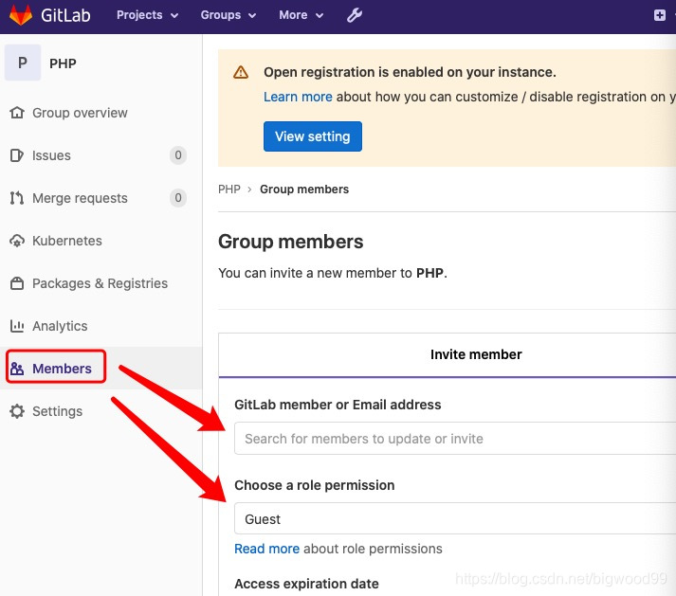Click the Members people icon
This screenshot has width=676, height=596.
[17, 369]
